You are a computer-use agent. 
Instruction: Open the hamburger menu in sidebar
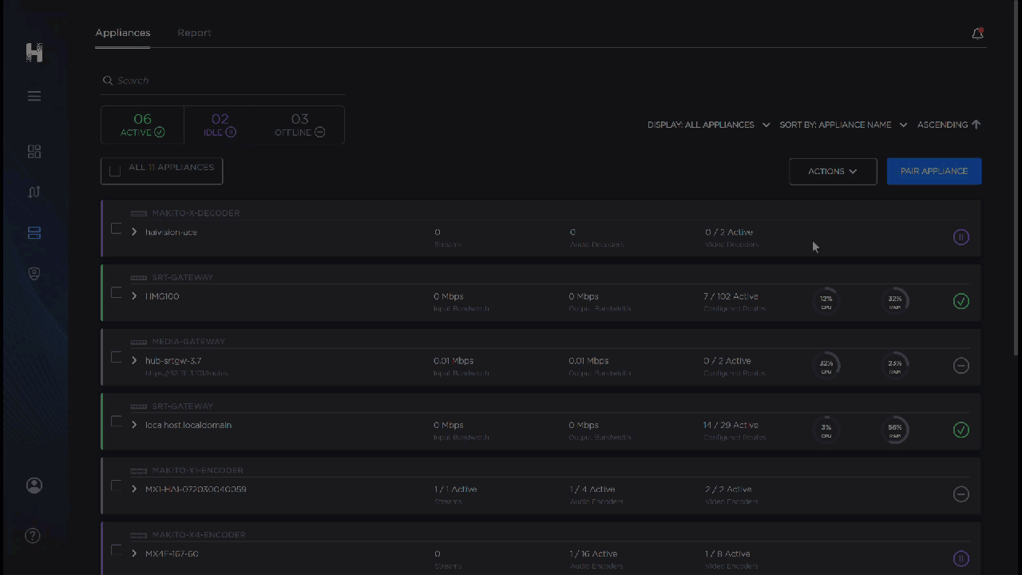(x=34, y=96)
